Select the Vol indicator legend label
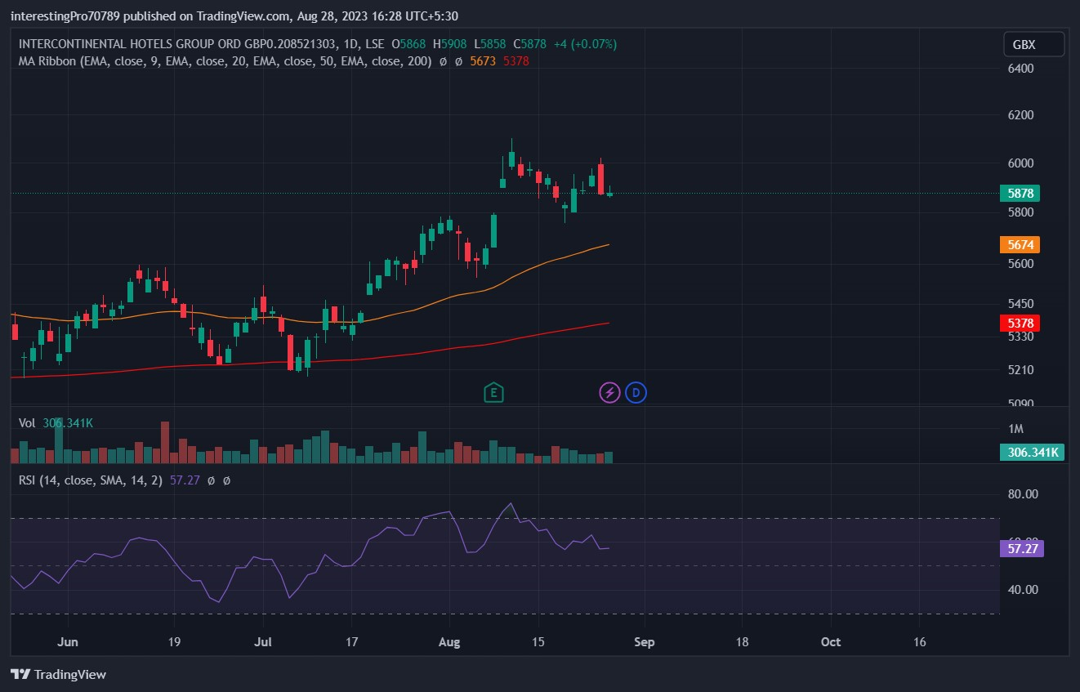The image size is (1080, 692). point(27,423)
